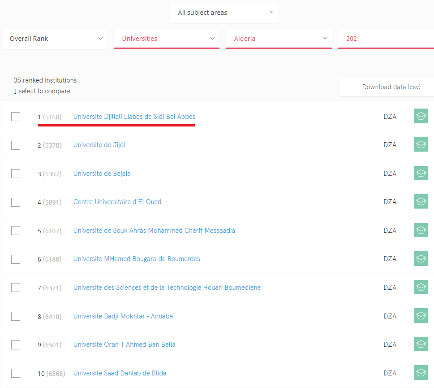Image resolution: width=434 pixels, height=388 pixels.
Task: Click graduation cap icon for Universite Djillali Liabes
Action: (421, 116)
